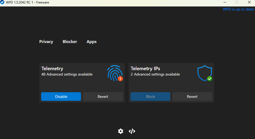Image resolution: width=255 pixels, height=139 pixels.
Task: Switch to the Privacy tab
Action: coord(46,42)
